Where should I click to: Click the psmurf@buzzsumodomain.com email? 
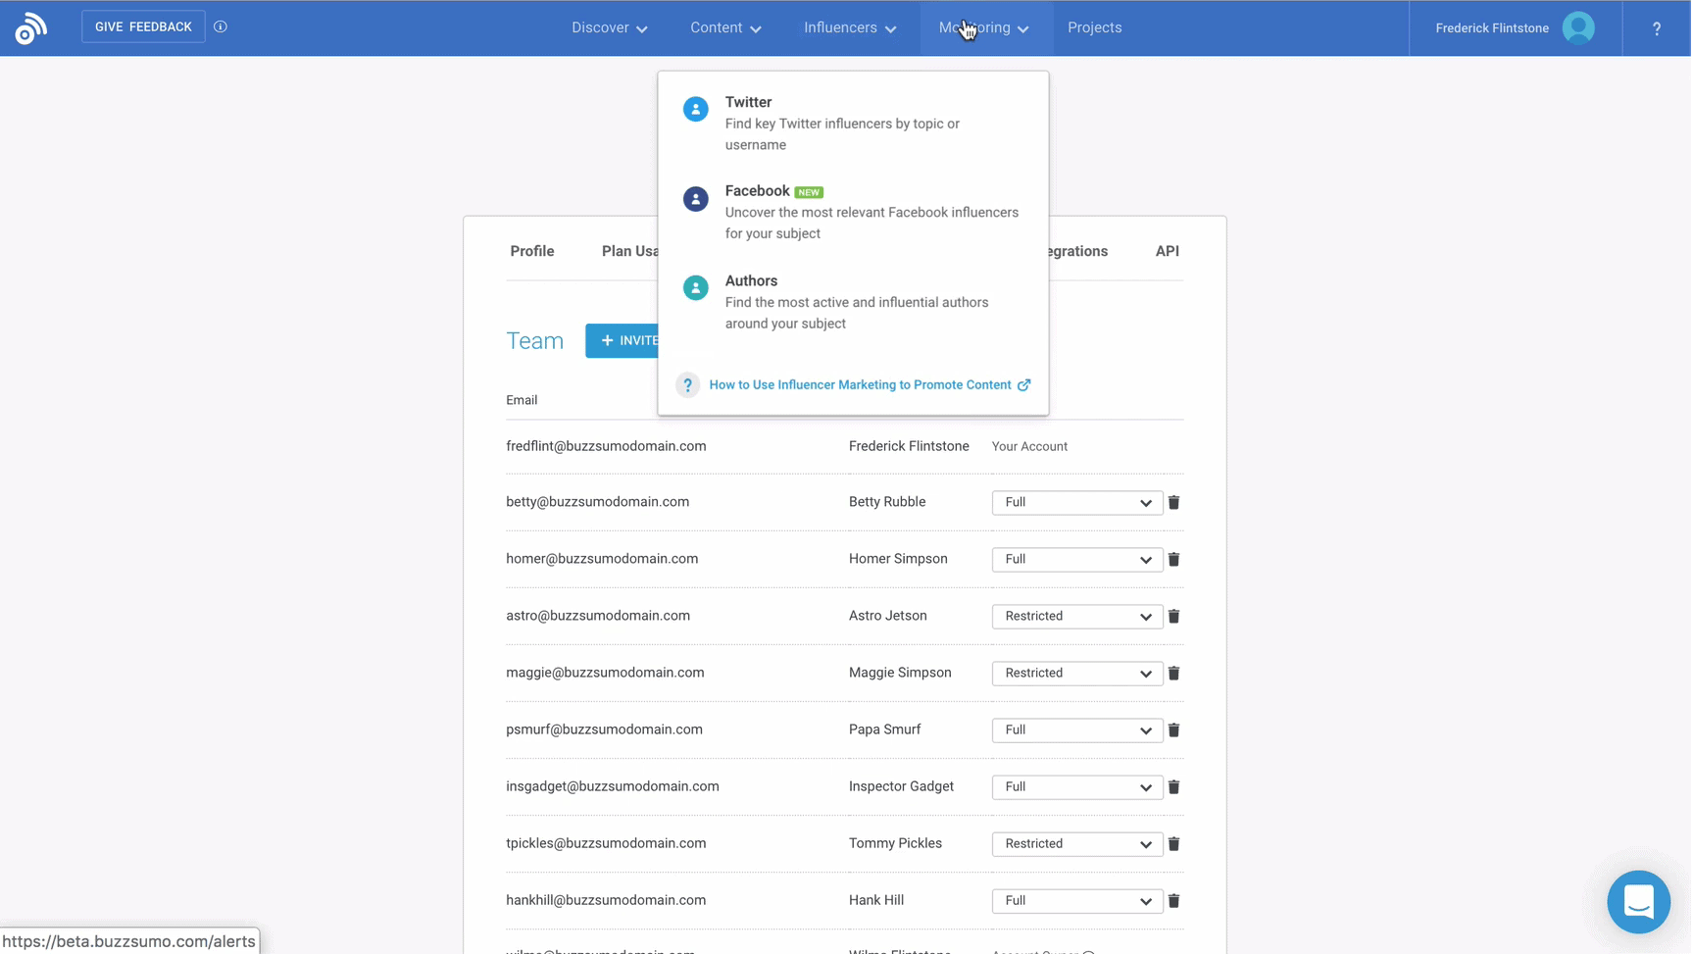[x=604, y=729]
